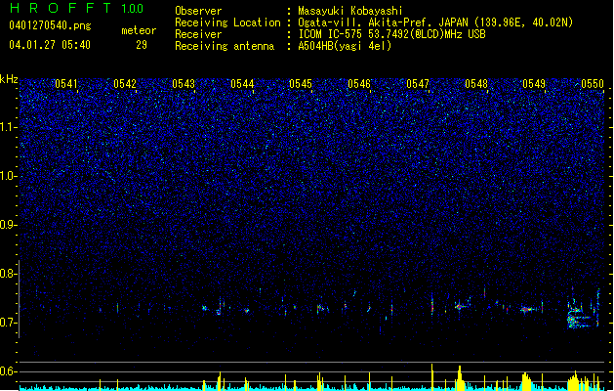Click the 0546 time marker
The height and width of the screenshot is (391, 614).
tap(359, 84)
